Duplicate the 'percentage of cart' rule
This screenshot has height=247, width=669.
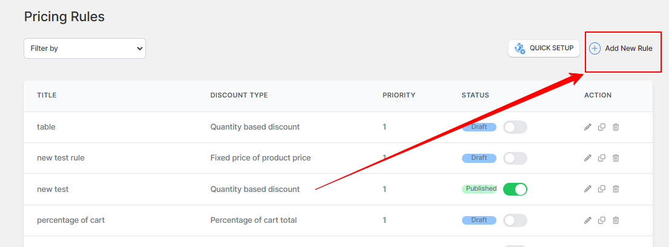point(602,220)
